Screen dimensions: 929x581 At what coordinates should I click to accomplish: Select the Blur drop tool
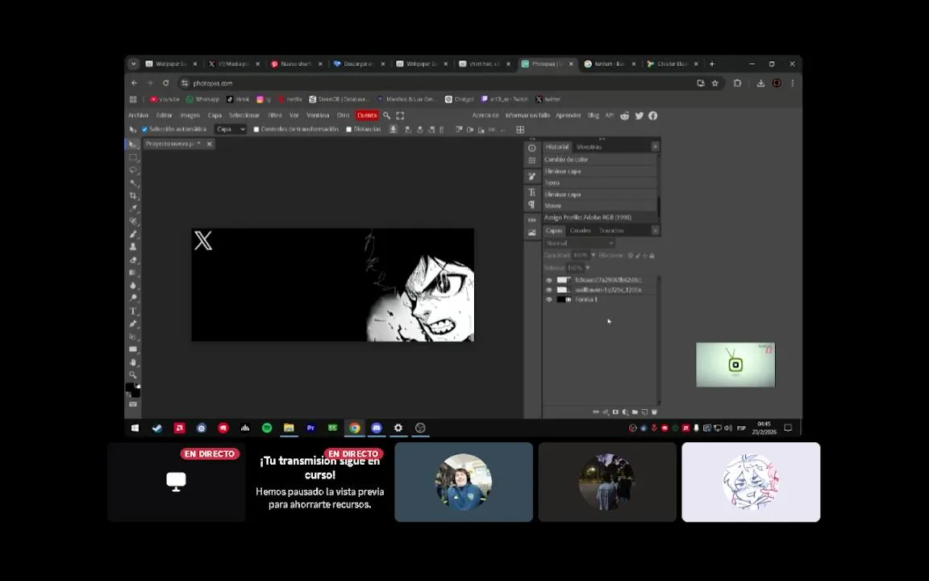click(133, 285)
